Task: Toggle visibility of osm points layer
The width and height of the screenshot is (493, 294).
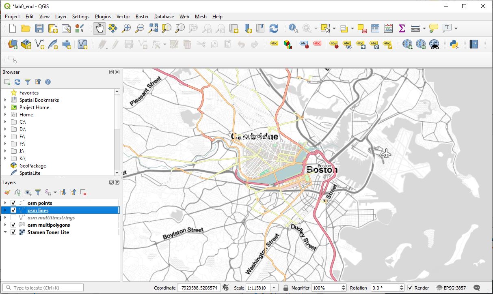Action: pyautogui.click(x=13, y=203)
